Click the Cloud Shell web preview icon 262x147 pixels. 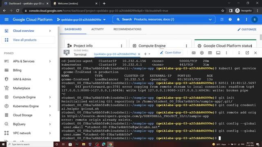tap(210, 53)
